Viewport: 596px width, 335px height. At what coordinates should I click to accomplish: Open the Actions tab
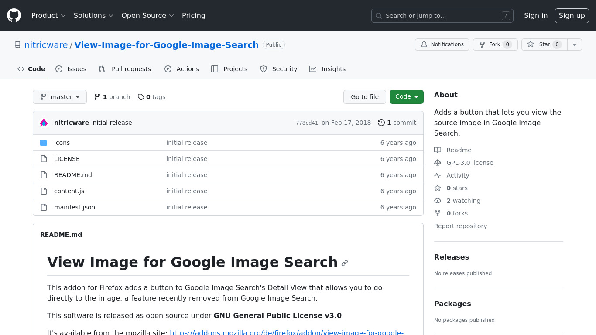click(x=182, y=69)
